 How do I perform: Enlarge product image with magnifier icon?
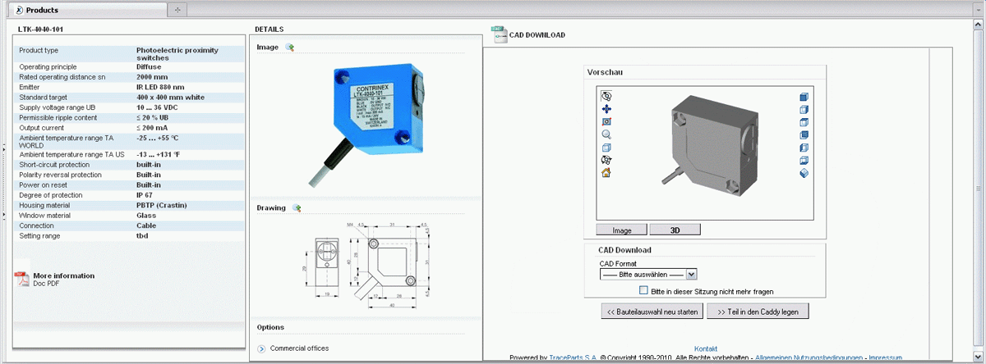coord(289,48)
